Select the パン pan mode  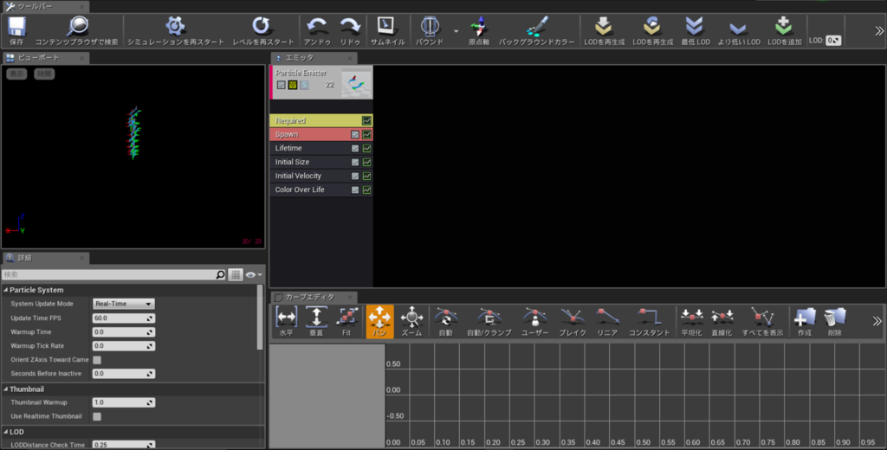pos(379,321)
